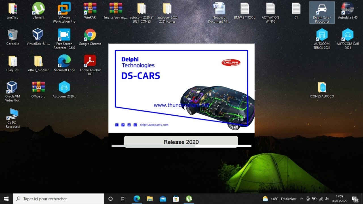Check the battery status tray icon
Image resolution: width=363 pixels, height=204 pixels.
click(x=314, y=199)
